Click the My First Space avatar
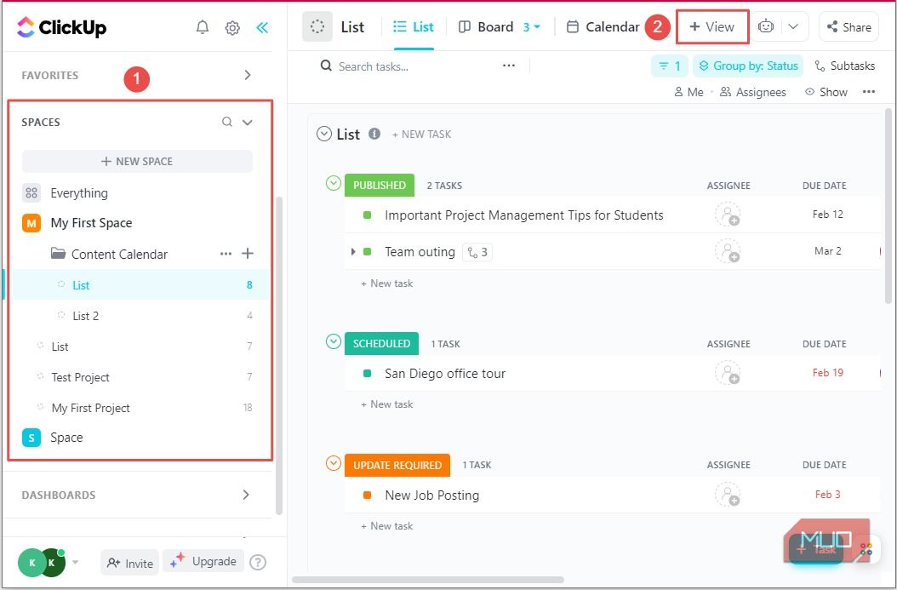 tap(31, 222)
